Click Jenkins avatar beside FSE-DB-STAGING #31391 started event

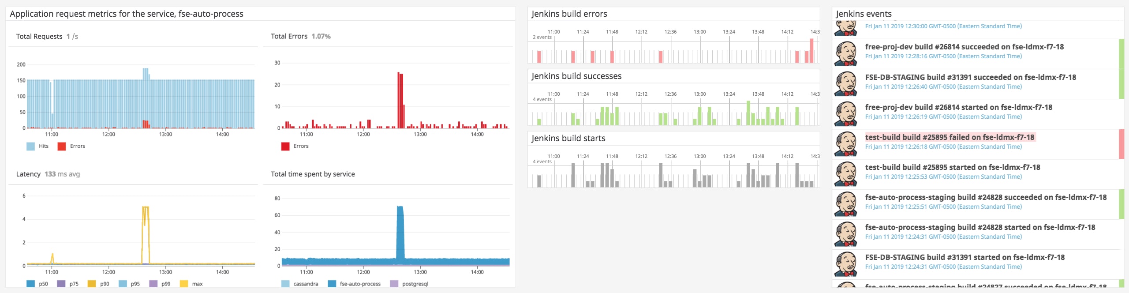coord(845,263)
